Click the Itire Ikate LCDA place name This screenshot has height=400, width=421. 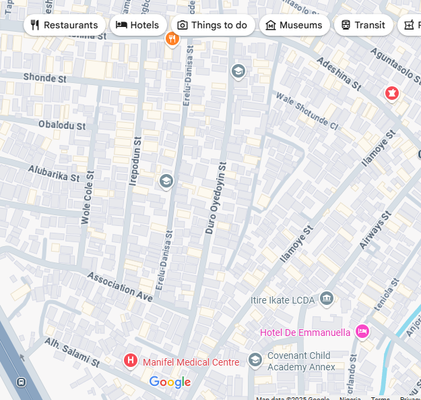pos(282,300)
